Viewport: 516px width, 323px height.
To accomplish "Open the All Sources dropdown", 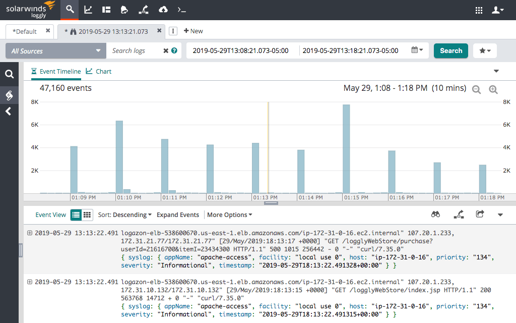I will tap(55, 50).
